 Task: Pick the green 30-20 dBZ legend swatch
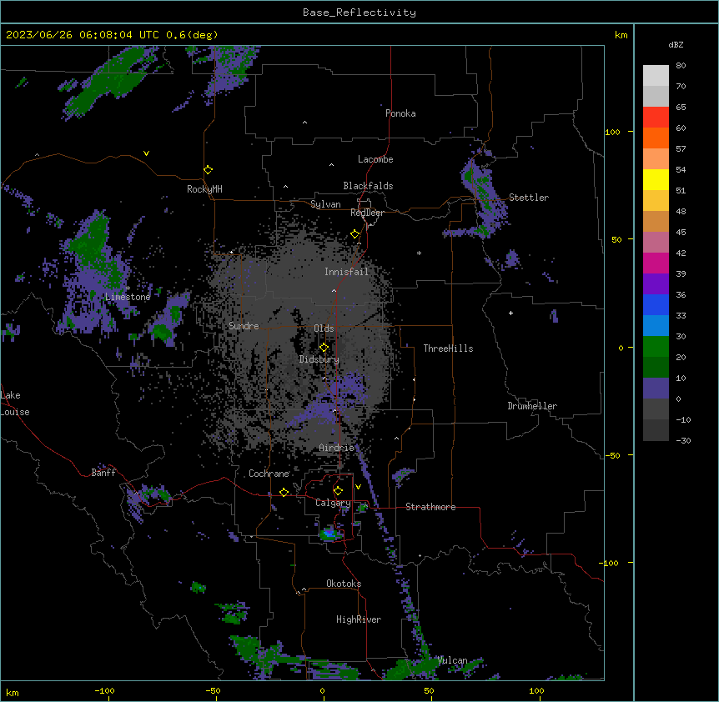[x=656, y=347]
